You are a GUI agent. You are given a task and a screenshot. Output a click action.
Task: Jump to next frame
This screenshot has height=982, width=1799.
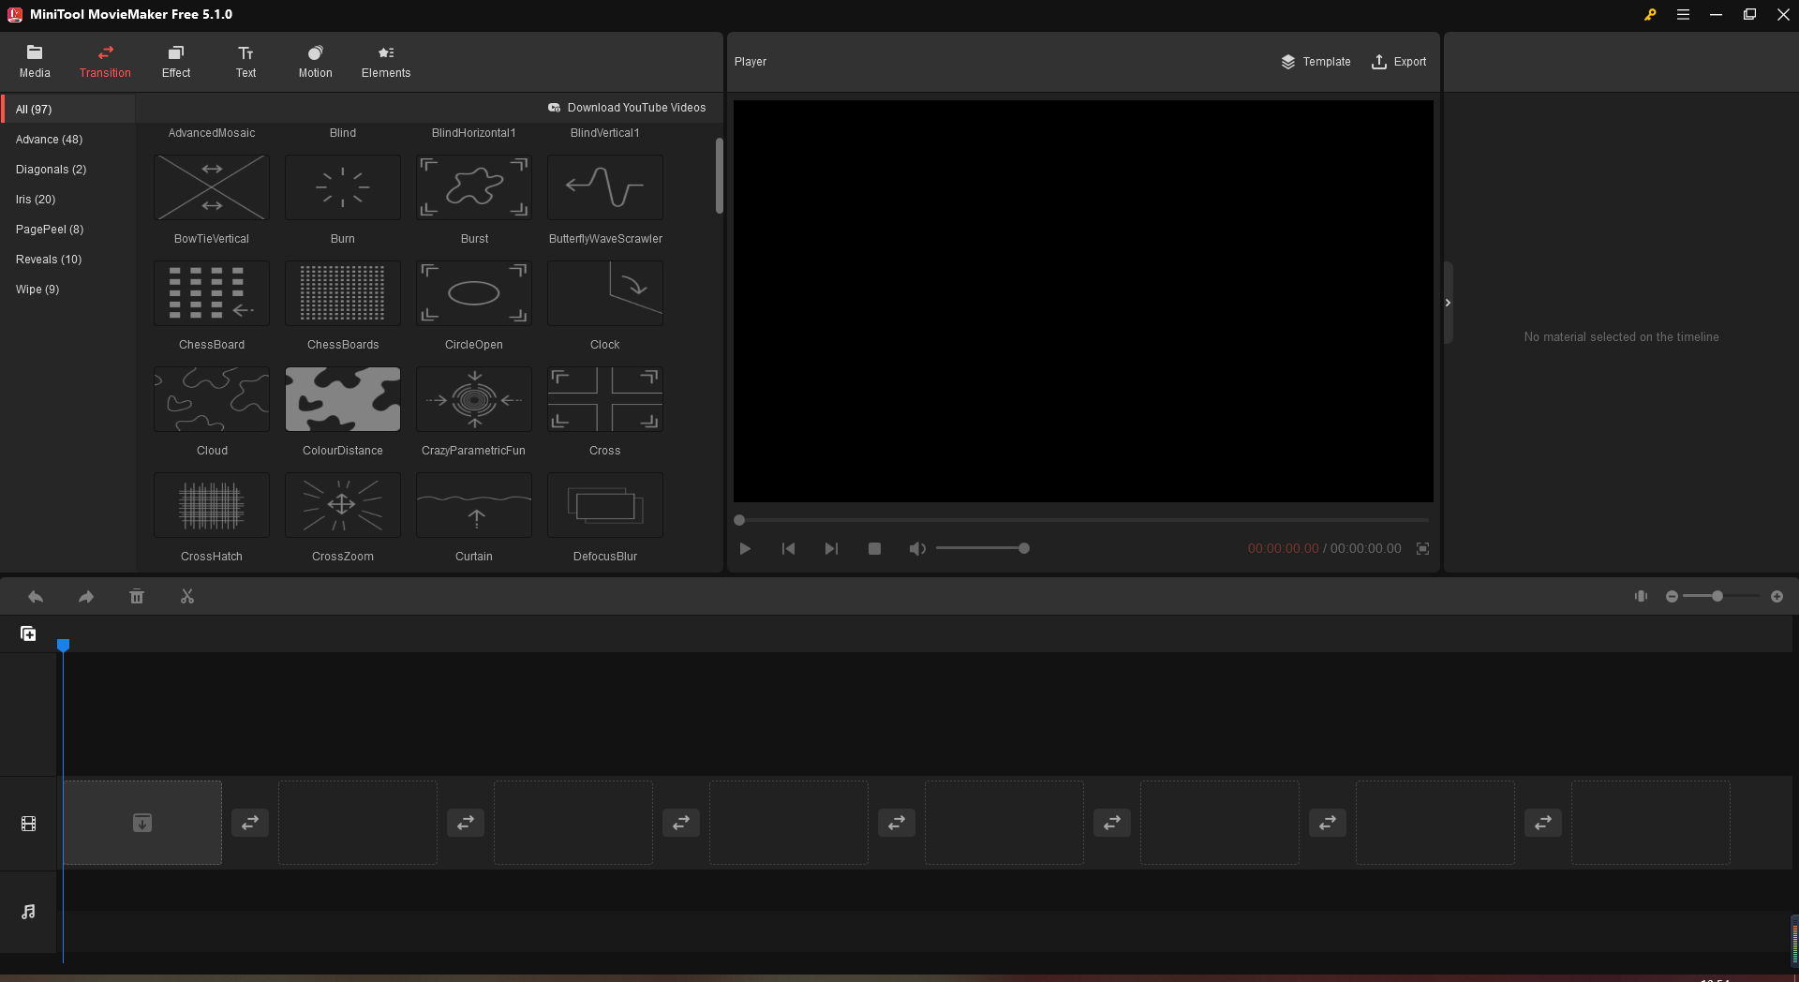[831, 549]
